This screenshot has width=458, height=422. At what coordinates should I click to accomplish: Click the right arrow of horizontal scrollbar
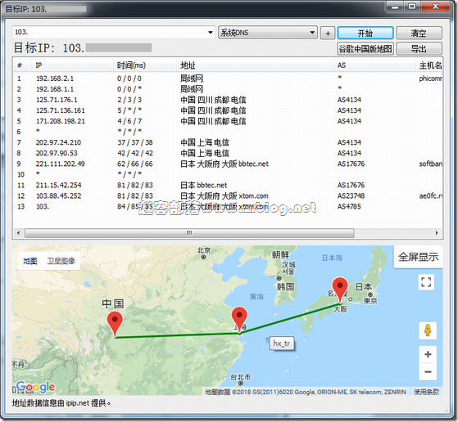coord(437,233)
